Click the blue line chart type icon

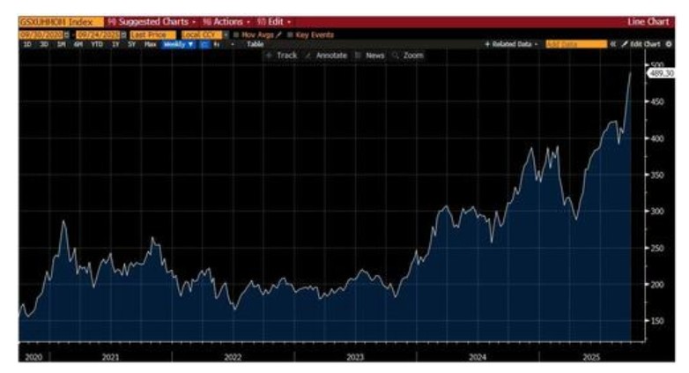[x=204, y=44]
